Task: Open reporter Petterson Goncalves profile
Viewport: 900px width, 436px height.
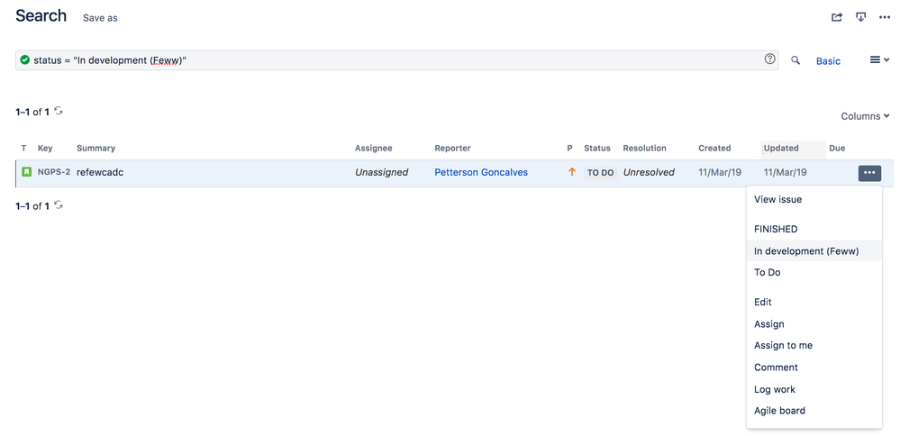Action: pos(481,172)
